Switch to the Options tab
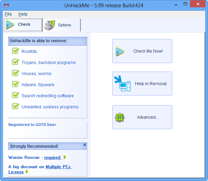Viewport: 208px width, 181px height. (62, 25)
